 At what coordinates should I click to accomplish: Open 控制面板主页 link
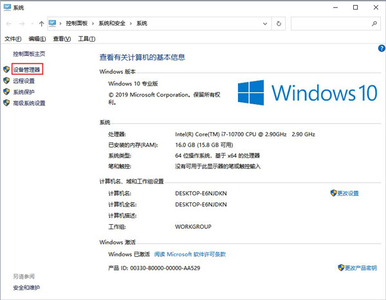tap(29, 54)
